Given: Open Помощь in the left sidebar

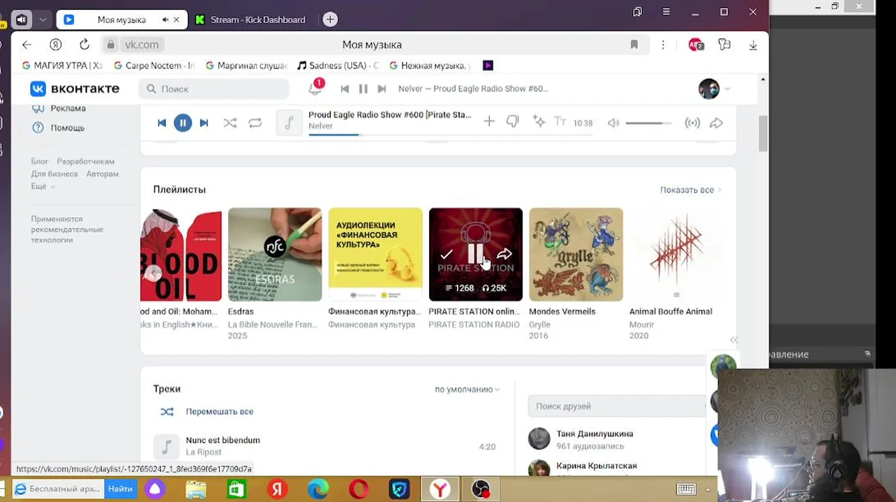Looking at the screenshot, I should coord(67,128).
